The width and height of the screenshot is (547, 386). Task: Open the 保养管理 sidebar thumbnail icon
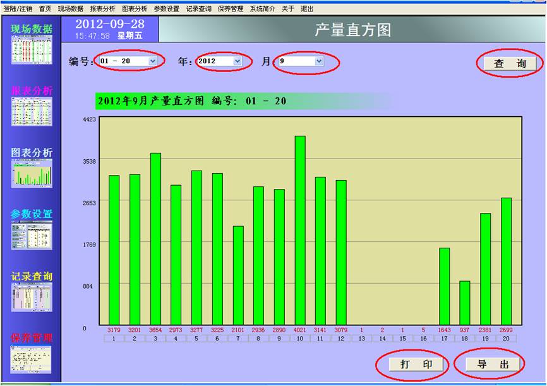[x=31, y=359]
